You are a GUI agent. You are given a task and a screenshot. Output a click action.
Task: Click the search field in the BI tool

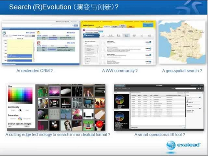point(186,88)
